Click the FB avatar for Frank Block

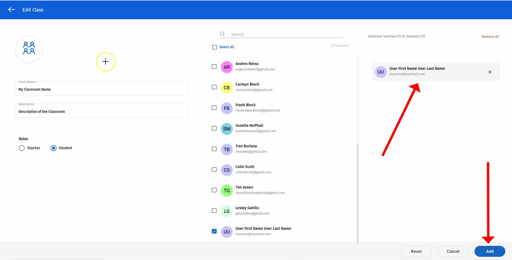[227, 108]
